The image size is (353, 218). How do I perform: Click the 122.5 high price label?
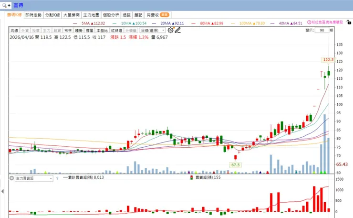[x=328, y=60]
